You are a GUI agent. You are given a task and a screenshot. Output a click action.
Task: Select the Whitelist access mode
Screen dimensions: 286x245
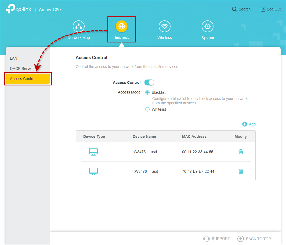pos(147,109)
